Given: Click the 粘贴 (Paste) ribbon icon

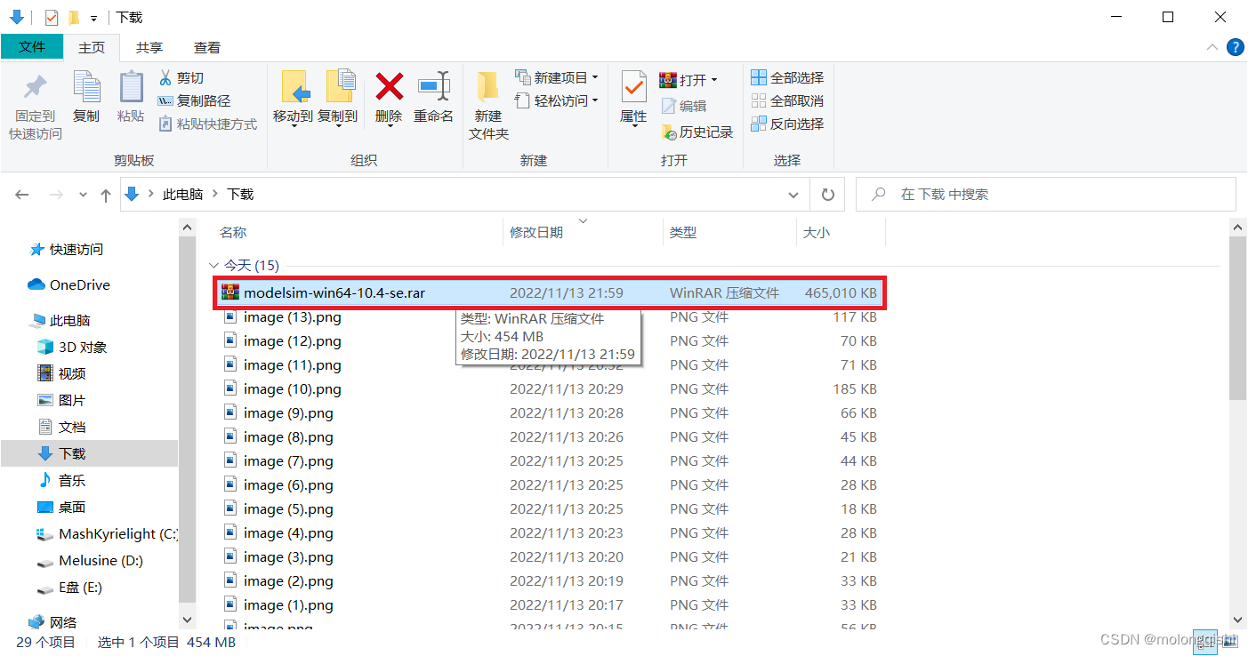Looking at the screenshot, I should tap(131, 87).
